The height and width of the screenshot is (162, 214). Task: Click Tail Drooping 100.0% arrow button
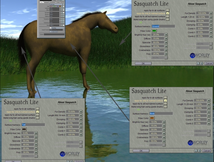tap(81, 119)
